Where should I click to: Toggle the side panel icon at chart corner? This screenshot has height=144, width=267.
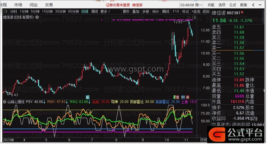(x=194, y=17)
